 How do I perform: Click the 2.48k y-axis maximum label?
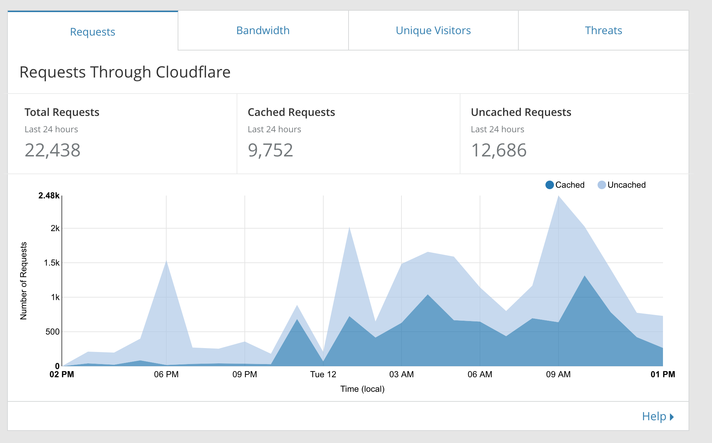coord(49,196)
